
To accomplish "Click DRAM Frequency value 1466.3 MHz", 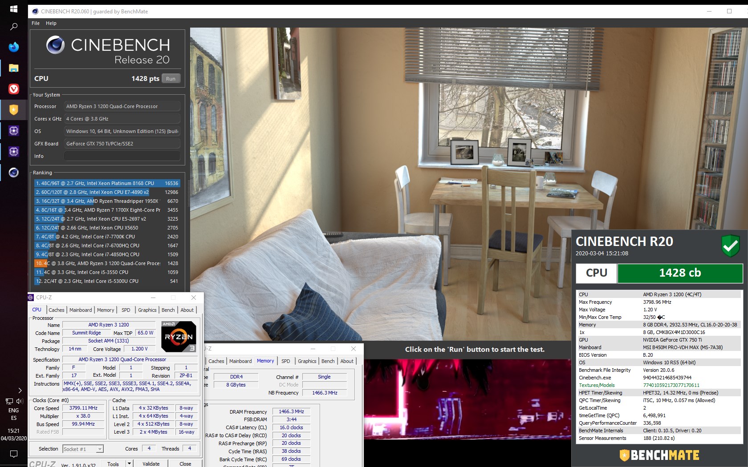I will click(291, 412).
